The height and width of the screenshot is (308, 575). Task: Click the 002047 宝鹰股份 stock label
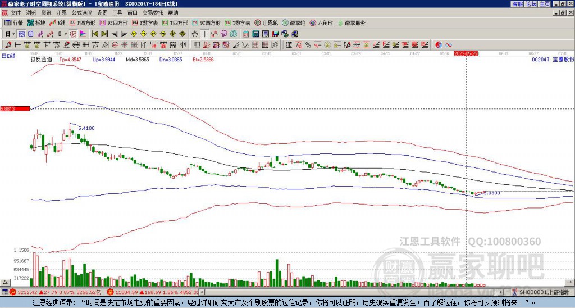(553, 59)
